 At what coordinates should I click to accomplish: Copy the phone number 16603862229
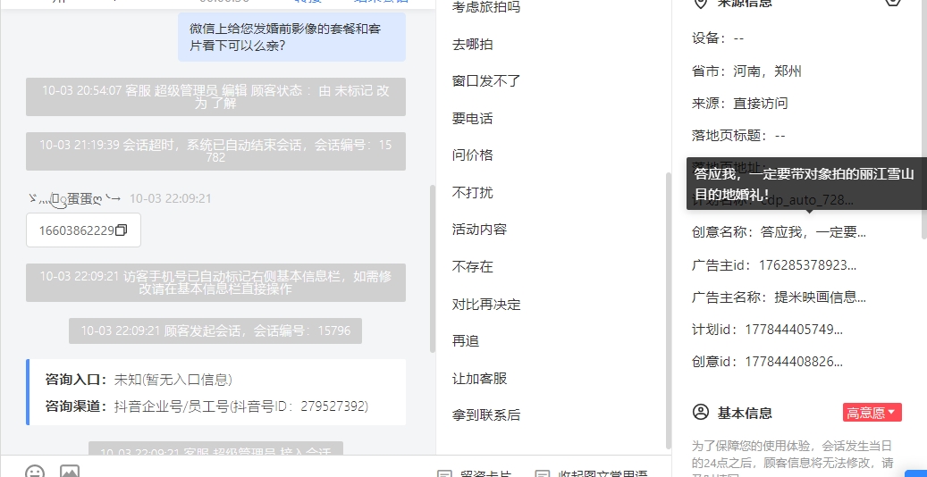tap(121, 230)
